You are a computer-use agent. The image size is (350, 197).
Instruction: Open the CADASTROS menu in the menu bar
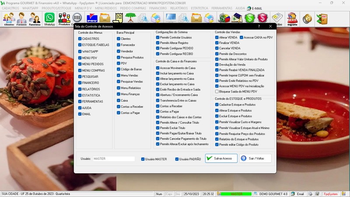point(10,8)
